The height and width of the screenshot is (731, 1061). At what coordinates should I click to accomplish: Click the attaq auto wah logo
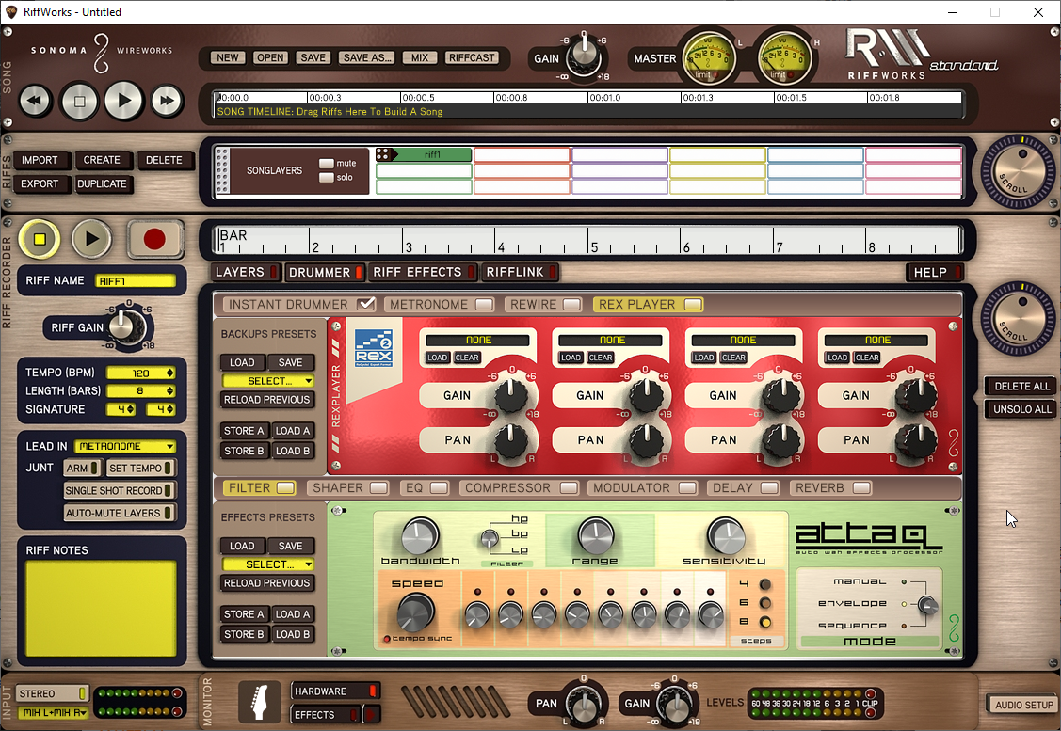coord(869,539)
